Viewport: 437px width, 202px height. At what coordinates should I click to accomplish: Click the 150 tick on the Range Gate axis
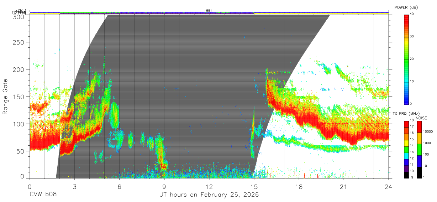click(x=19, y=97)
